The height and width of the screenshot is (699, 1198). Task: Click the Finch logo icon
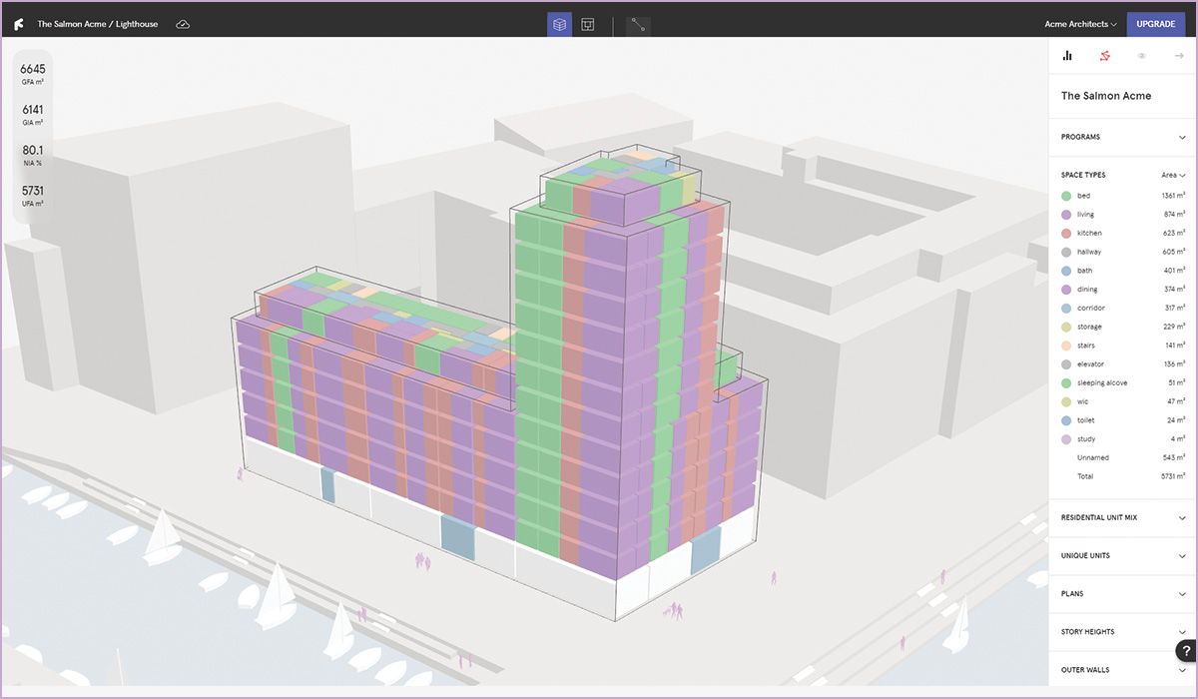tap(18, 24)
